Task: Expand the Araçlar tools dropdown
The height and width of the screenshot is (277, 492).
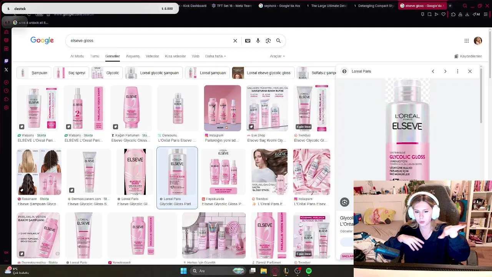Action: [277, 56]
